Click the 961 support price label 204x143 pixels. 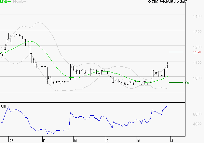[196, 83]
